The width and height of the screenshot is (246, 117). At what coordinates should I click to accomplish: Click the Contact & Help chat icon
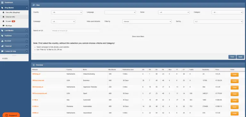tap(2, 51)
